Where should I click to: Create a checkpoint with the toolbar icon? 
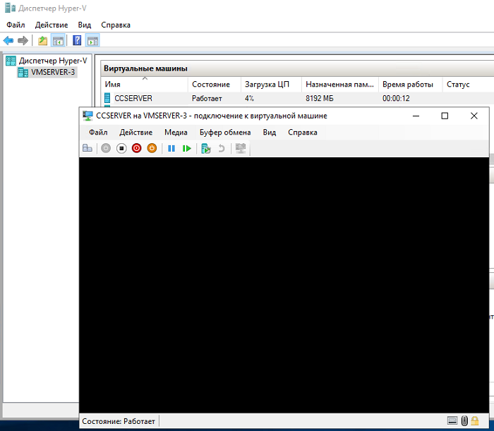(205, 148)
